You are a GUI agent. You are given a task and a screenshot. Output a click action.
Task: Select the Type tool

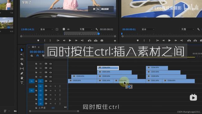[22, 83]
